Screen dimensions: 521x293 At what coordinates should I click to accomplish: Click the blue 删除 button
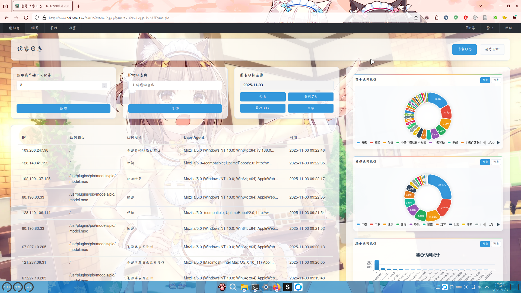[63, 109]
